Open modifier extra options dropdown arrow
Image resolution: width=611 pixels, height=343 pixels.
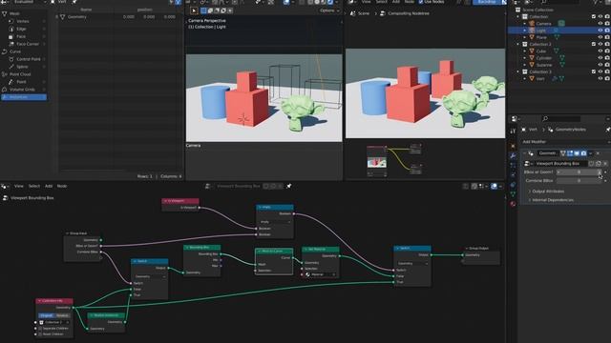pos(591,153)
